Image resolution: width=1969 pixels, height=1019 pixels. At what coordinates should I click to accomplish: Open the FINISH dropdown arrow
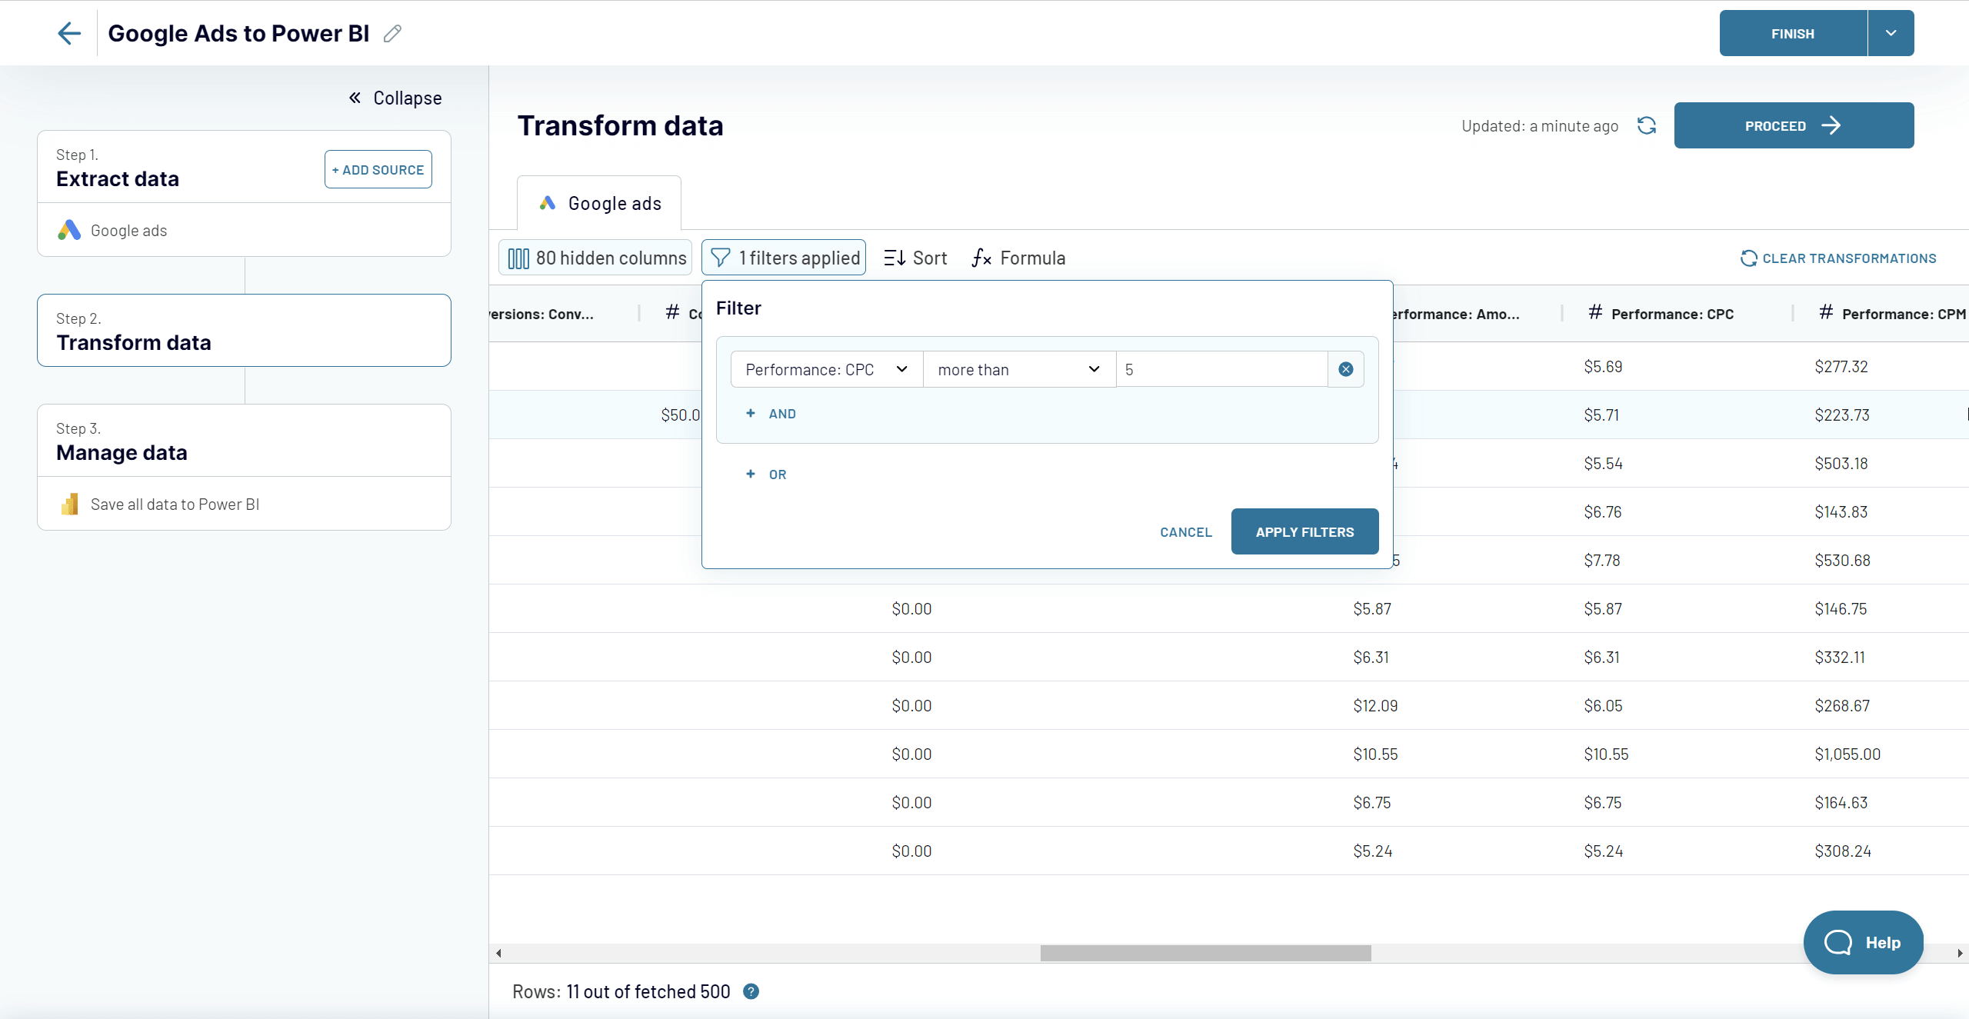coord(1891,33)
